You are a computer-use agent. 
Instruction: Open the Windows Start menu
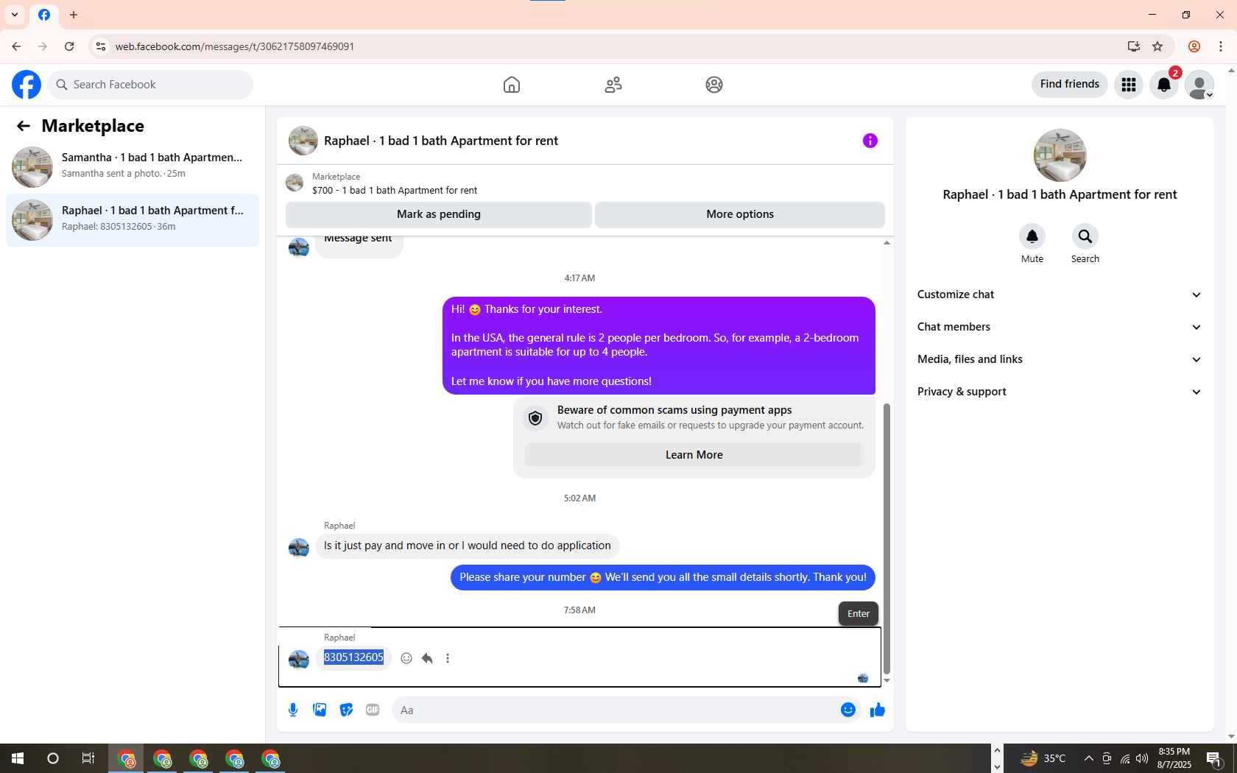pyautogui.click(x=18, y=758)
